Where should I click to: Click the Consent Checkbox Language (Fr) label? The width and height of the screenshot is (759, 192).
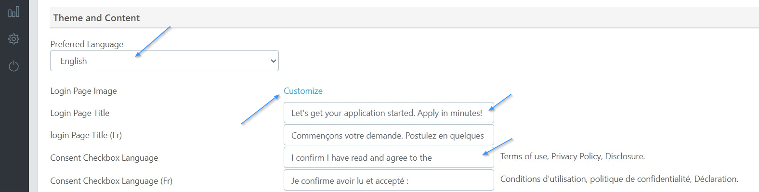tap(111, 181)
